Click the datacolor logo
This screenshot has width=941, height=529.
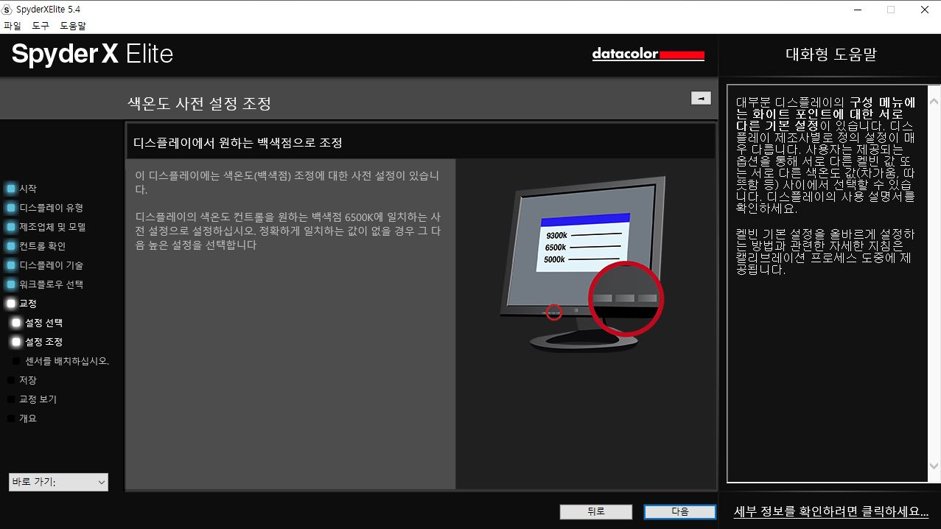[648, 55]
